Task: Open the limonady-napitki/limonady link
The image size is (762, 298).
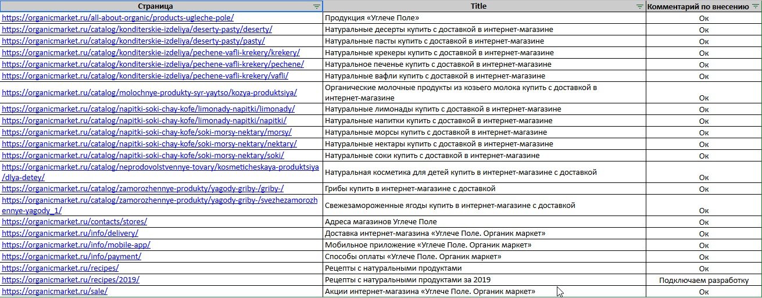Action: coord(148,109)
